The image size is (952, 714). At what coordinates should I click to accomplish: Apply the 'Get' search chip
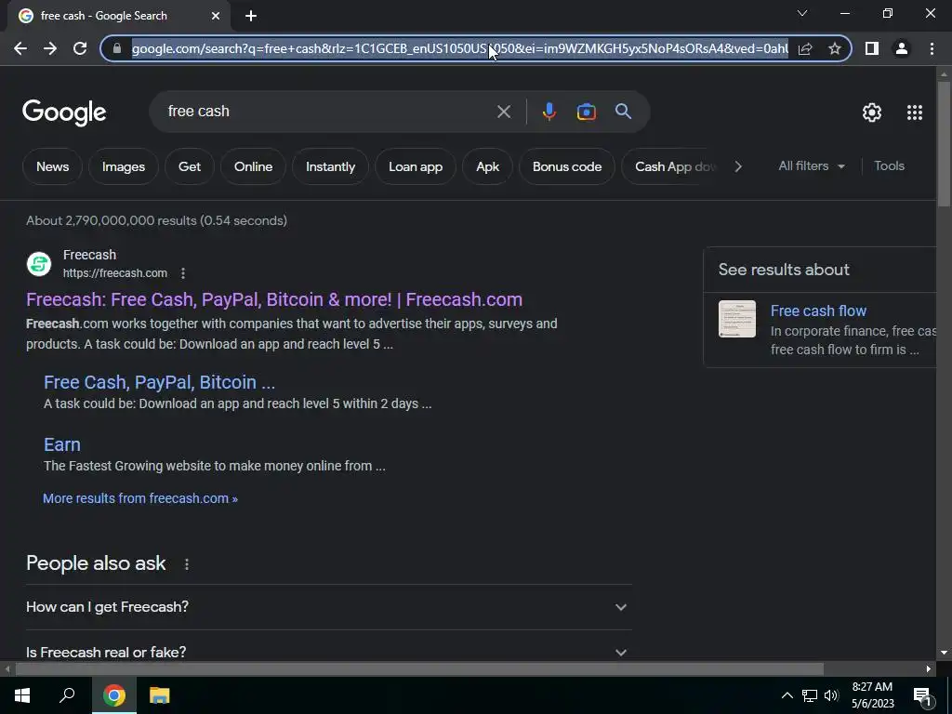190,166
